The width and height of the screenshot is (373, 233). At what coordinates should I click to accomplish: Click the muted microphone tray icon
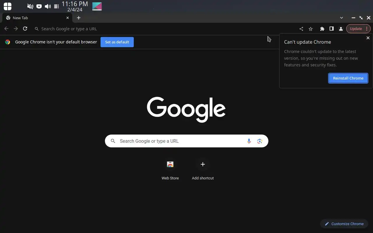[30, 6]
